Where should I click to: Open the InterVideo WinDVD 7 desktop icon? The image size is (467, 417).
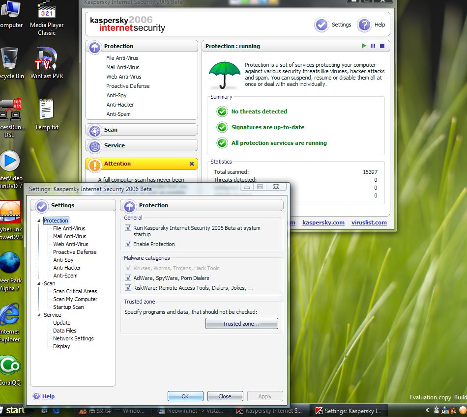click(x=11, y=170)
